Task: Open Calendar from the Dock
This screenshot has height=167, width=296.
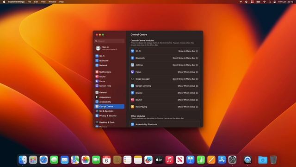Action: [106, 160]
